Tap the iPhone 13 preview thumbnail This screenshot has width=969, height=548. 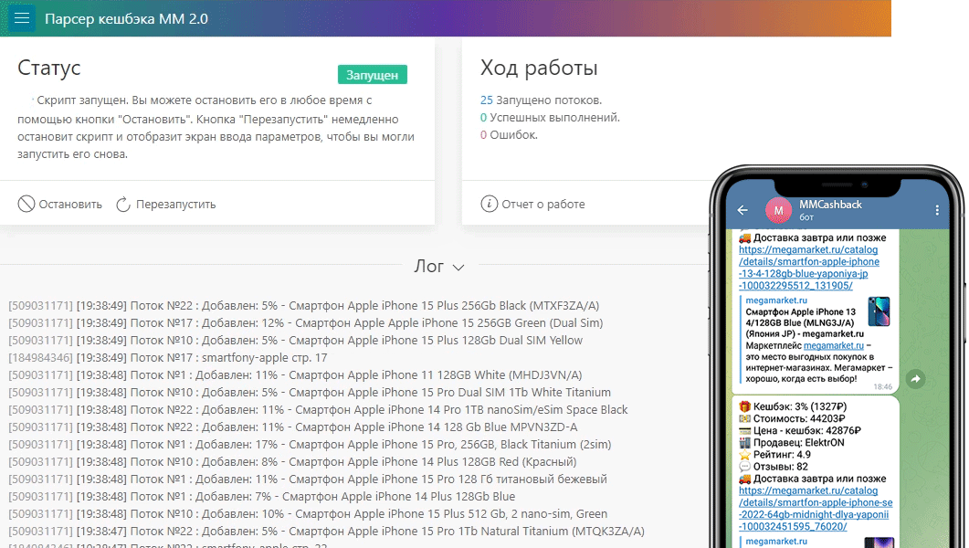tap(879, 311)
